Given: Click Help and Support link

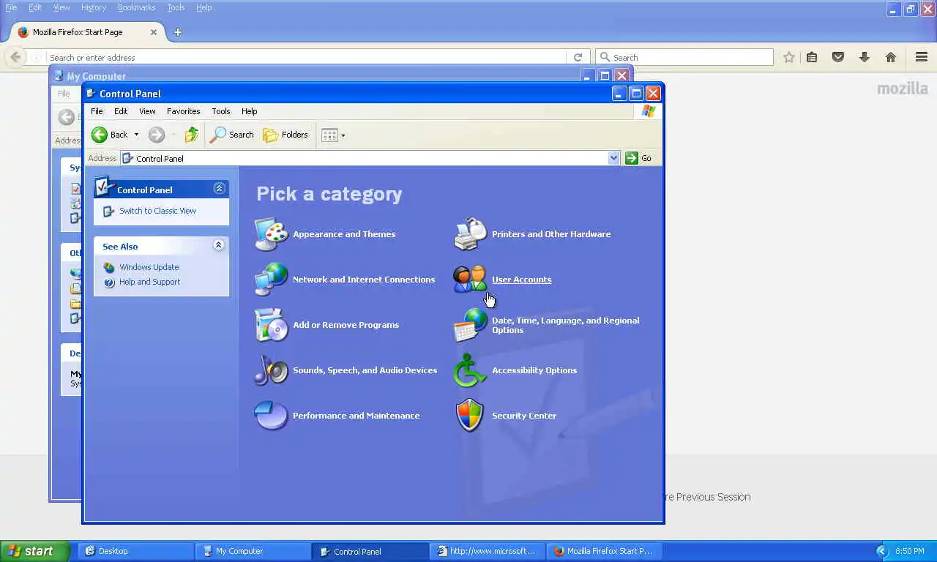Looking at the screenshot, I should pyautogui.click(x=149, y=282).
